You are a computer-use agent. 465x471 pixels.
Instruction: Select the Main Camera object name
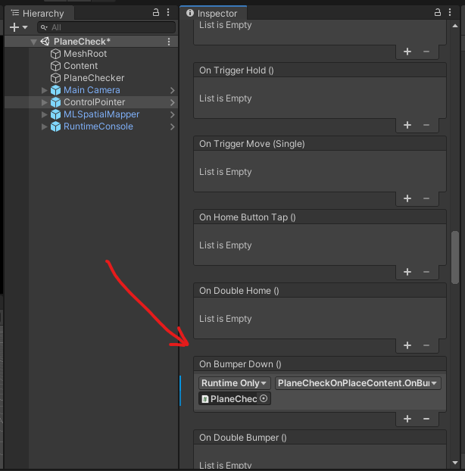click(92, 90)
